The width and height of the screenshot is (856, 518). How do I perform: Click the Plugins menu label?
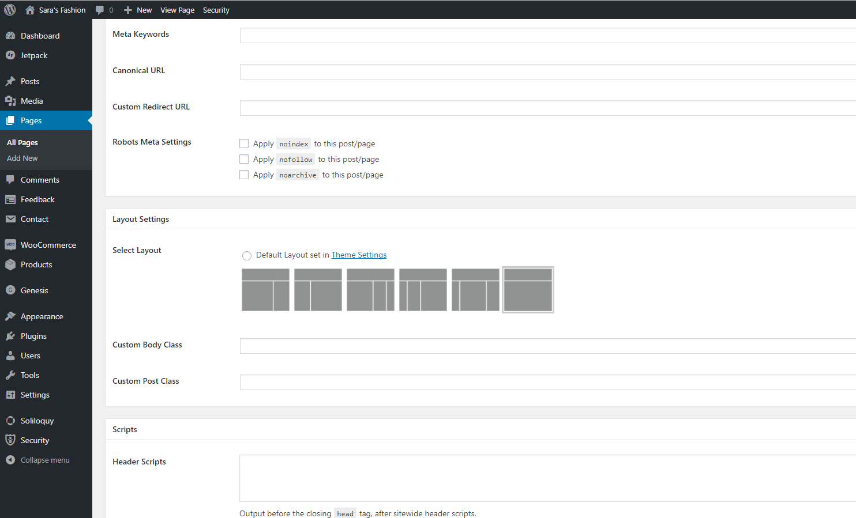coord(33,336)
